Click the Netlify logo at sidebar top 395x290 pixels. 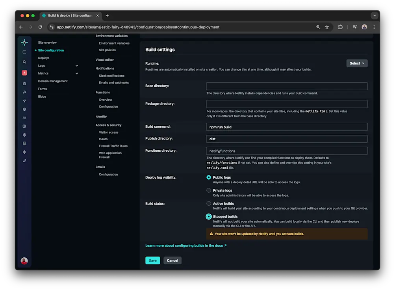click(x=24, y=42)
